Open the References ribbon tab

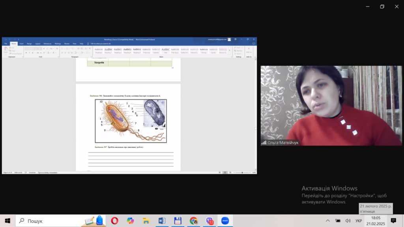click(47, 44)
